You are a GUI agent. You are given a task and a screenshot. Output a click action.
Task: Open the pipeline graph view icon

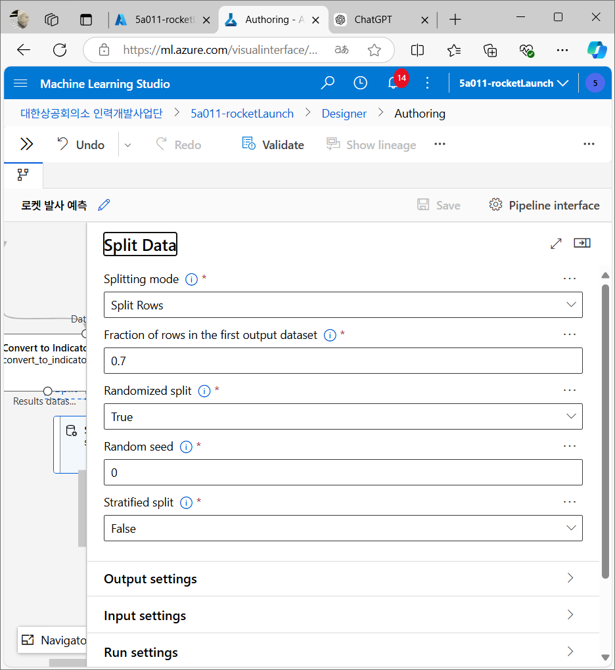(x=23, y=175)
